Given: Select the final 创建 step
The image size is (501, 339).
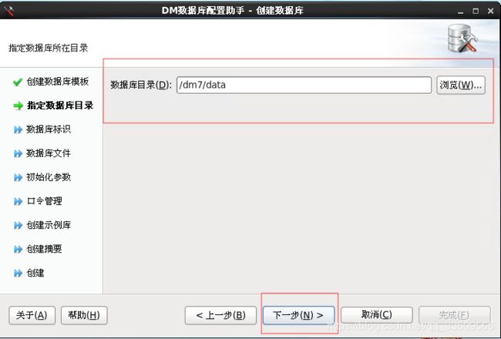Looking at the screenshot, I should 35,274.
